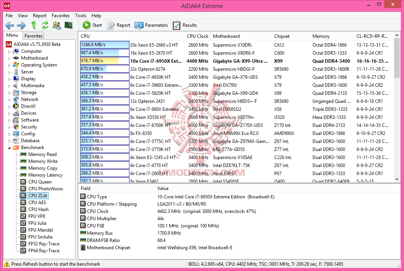
Task: Collapse the Benchmark tree node
Action: [x=10, y=148]
